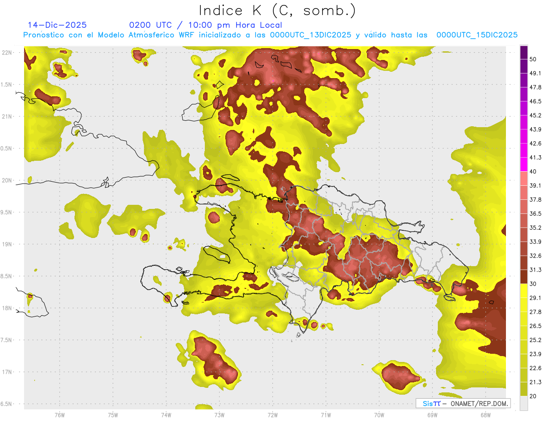
Task: Click the 'SisTT - ONAMET/REP.DOM.' credit box
Action: (463, 403)
